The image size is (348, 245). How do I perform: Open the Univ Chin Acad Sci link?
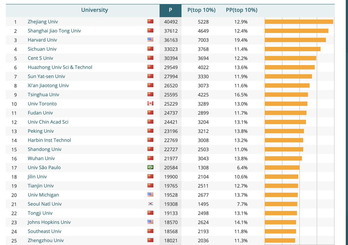point(48,122)
